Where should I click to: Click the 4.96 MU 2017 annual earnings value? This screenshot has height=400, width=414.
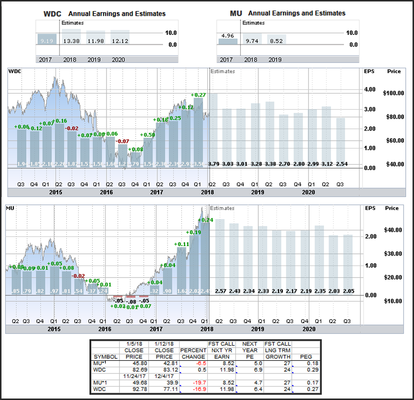(227, 36)
